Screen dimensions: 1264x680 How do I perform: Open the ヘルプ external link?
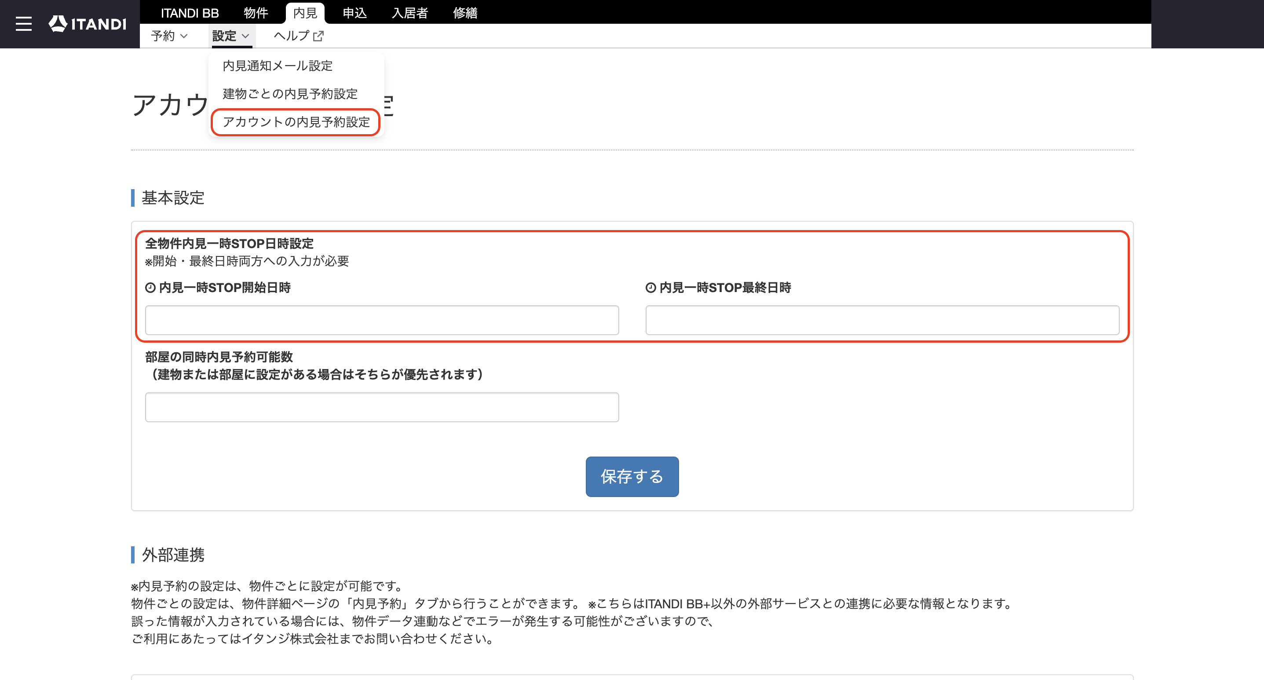pyautogui.click(x=298, y=36)
